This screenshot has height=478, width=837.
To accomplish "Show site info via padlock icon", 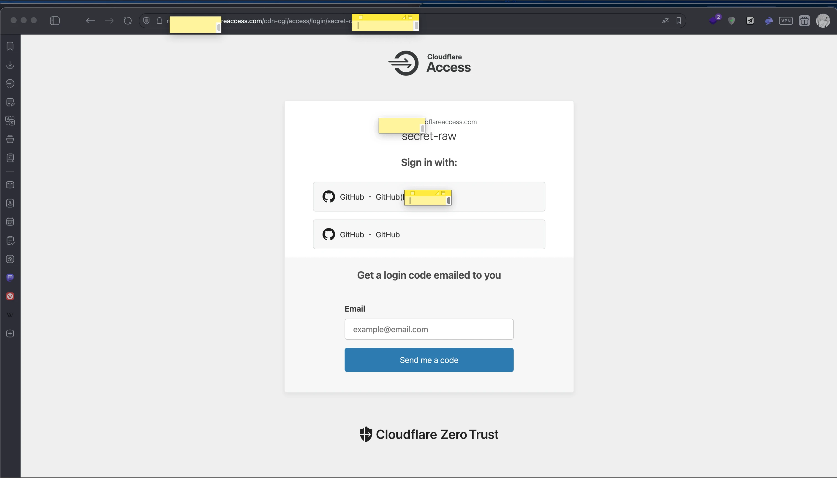I will click(159, 21).
